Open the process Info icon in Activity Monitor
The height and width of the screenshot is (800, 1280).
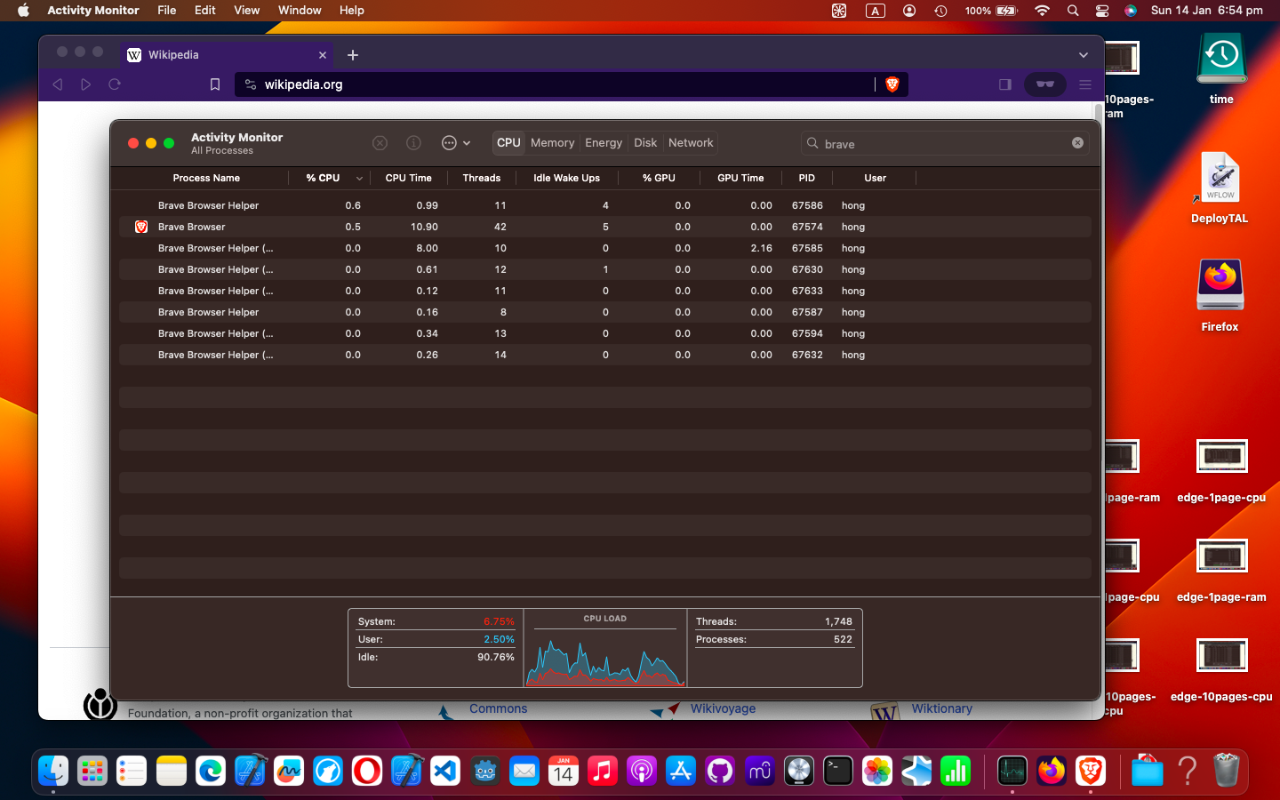pyautogui.click(x=412, y=142)
